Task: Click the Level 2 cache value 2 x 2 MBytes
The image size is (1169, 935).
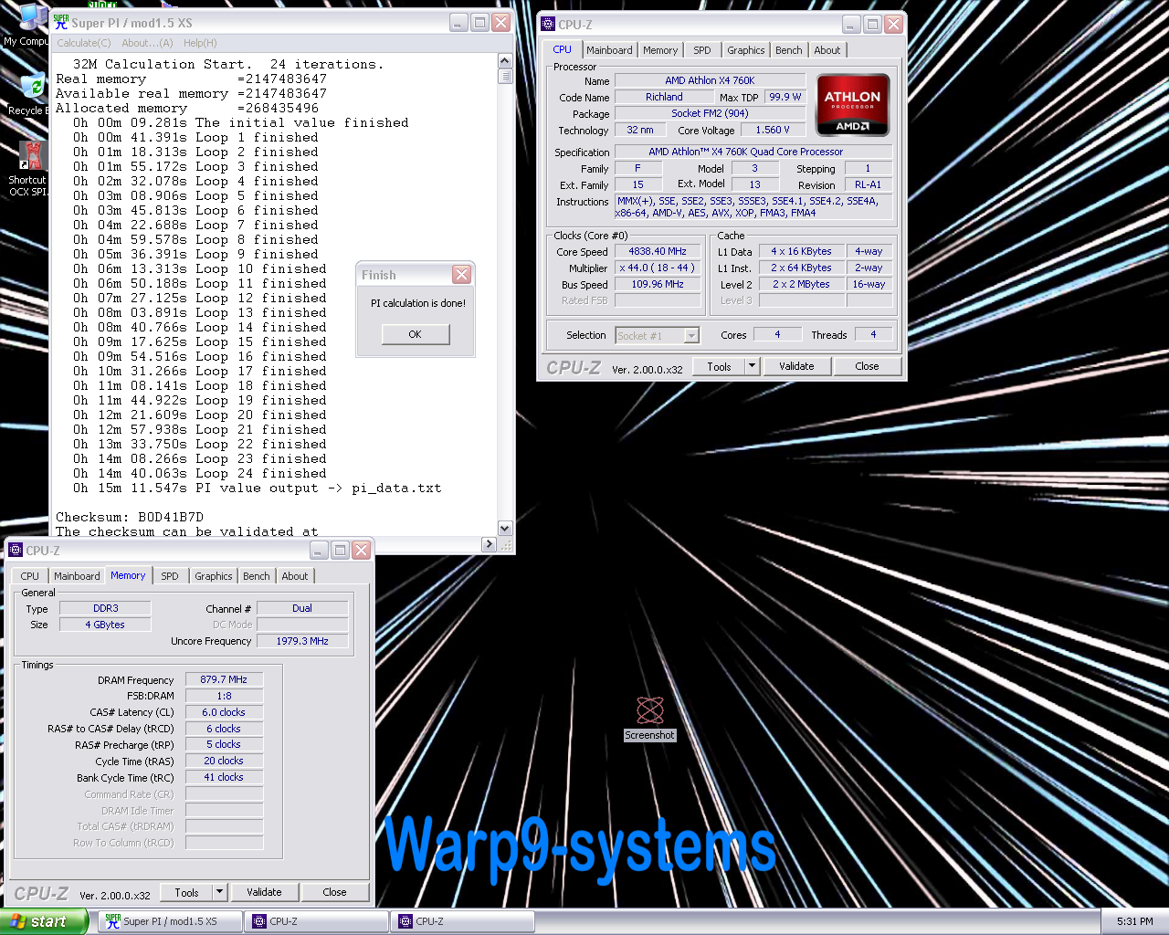Action: [x=801, y=284]
